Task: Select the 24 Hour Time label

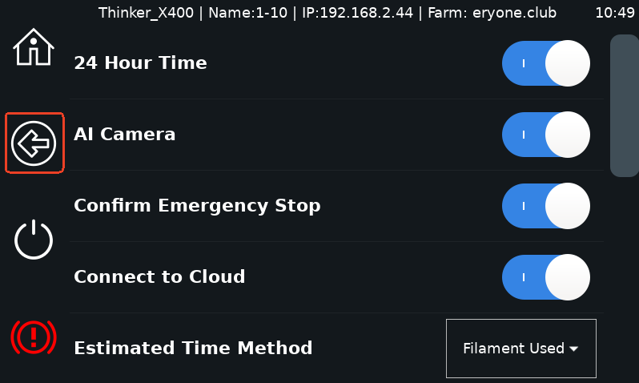Action: [x=140, y=62]
